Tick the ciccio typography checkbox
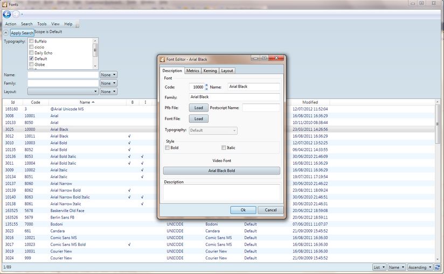Viewport: 444px width, 274px height. coord(31,47)
